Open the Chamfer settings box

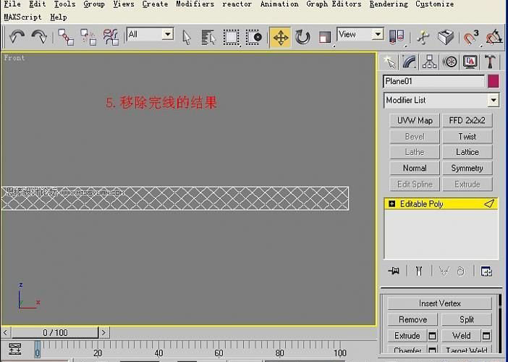[x=432, y=350]
